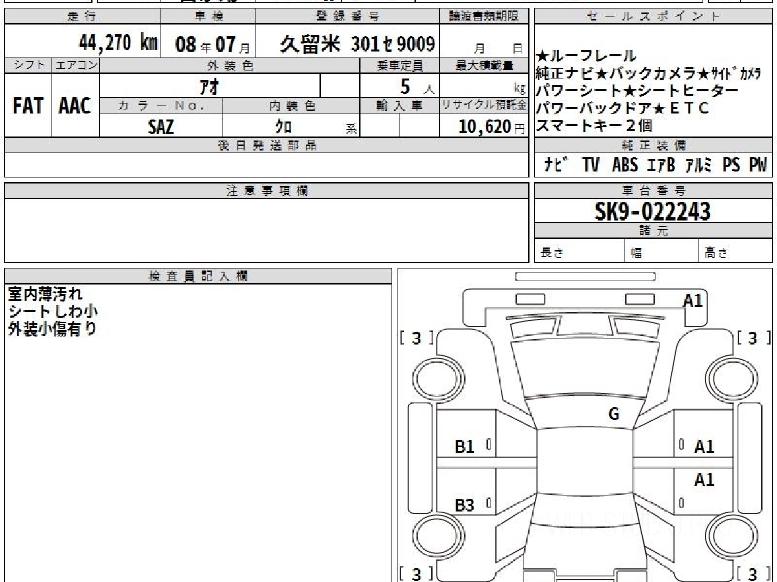Screen dimensions: 777x582
Task: Click the 長さ dimension cell
Action: point(580,251)
